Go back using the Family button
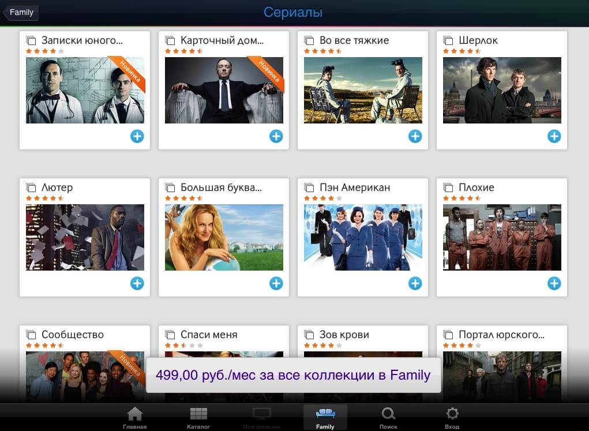Image resolution: width=589 pixels, height=431 pixels. [x=21, y=12]
